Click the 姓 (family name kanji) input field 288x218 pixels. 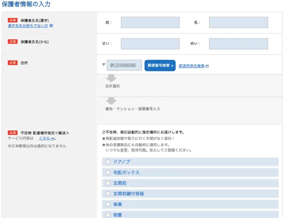coord(150,23)
